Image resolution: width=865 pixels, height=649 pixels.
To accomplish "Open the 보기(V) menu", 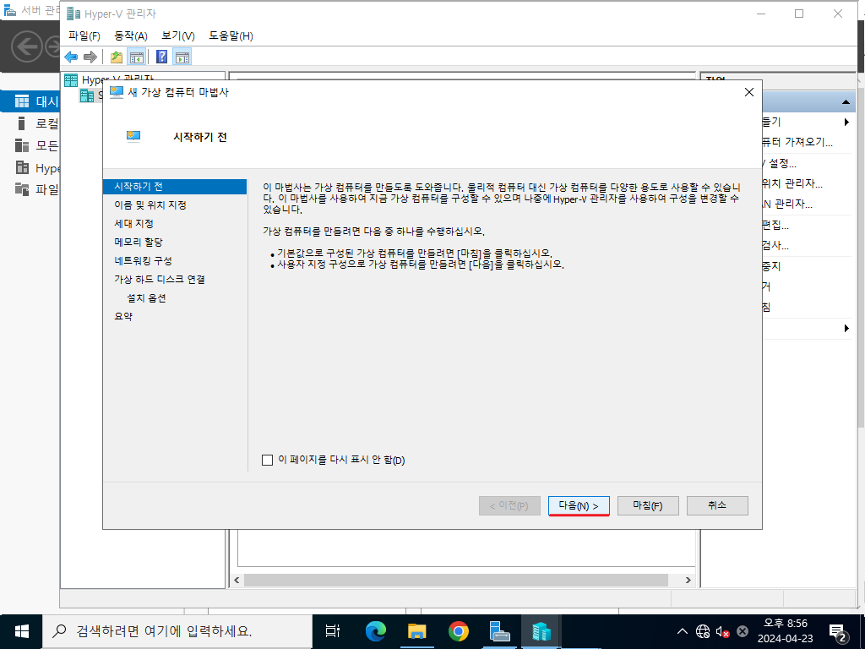I will coord(178,35).
